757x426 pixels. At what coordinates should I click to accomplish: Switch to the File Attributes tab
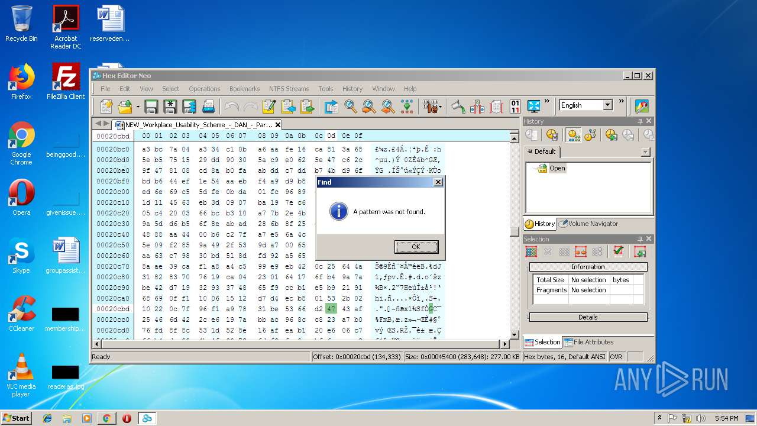click(x=588, y=342)
